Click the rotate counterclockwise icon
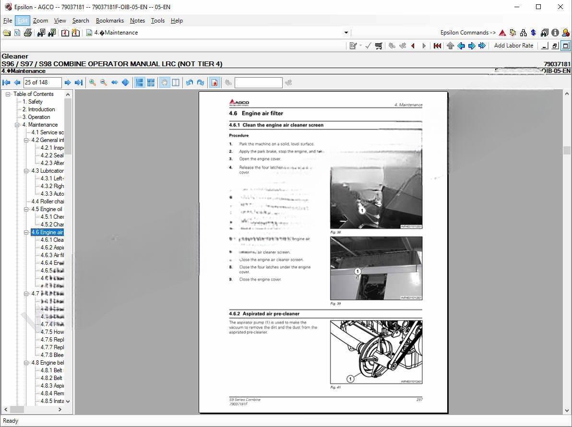Image resolution: width=572 pixels, height=427 pixels. (190, 83)
